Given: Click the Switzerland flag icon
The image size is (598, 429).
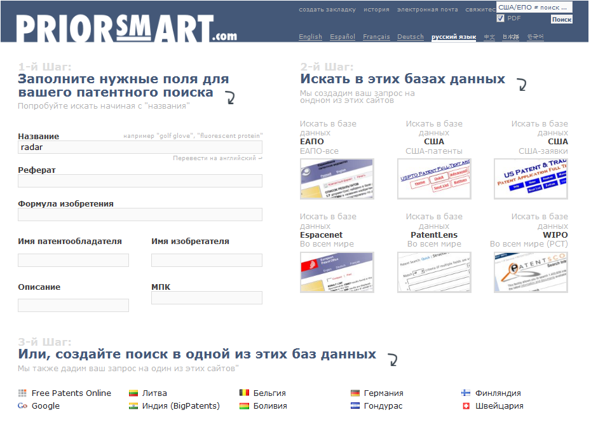Looking at the screenshot, I should click(466, 406).
